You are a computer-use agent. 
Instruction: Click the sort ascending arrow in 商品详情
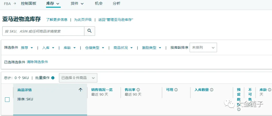80,90
